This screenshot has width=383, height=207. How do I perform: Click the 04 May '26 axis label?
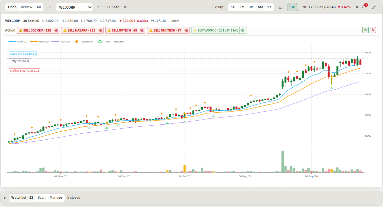tap(61, 176)
